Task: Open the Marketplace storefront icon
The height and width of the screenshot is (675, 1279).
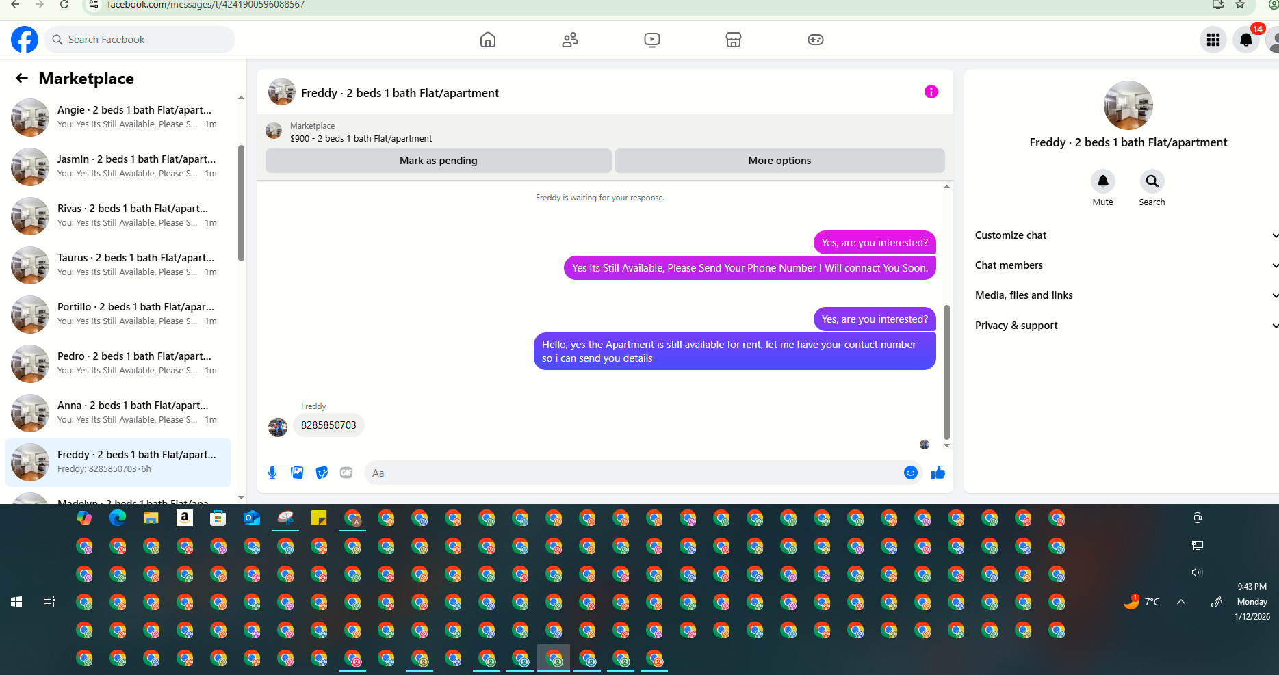Action: coord(734,40)
